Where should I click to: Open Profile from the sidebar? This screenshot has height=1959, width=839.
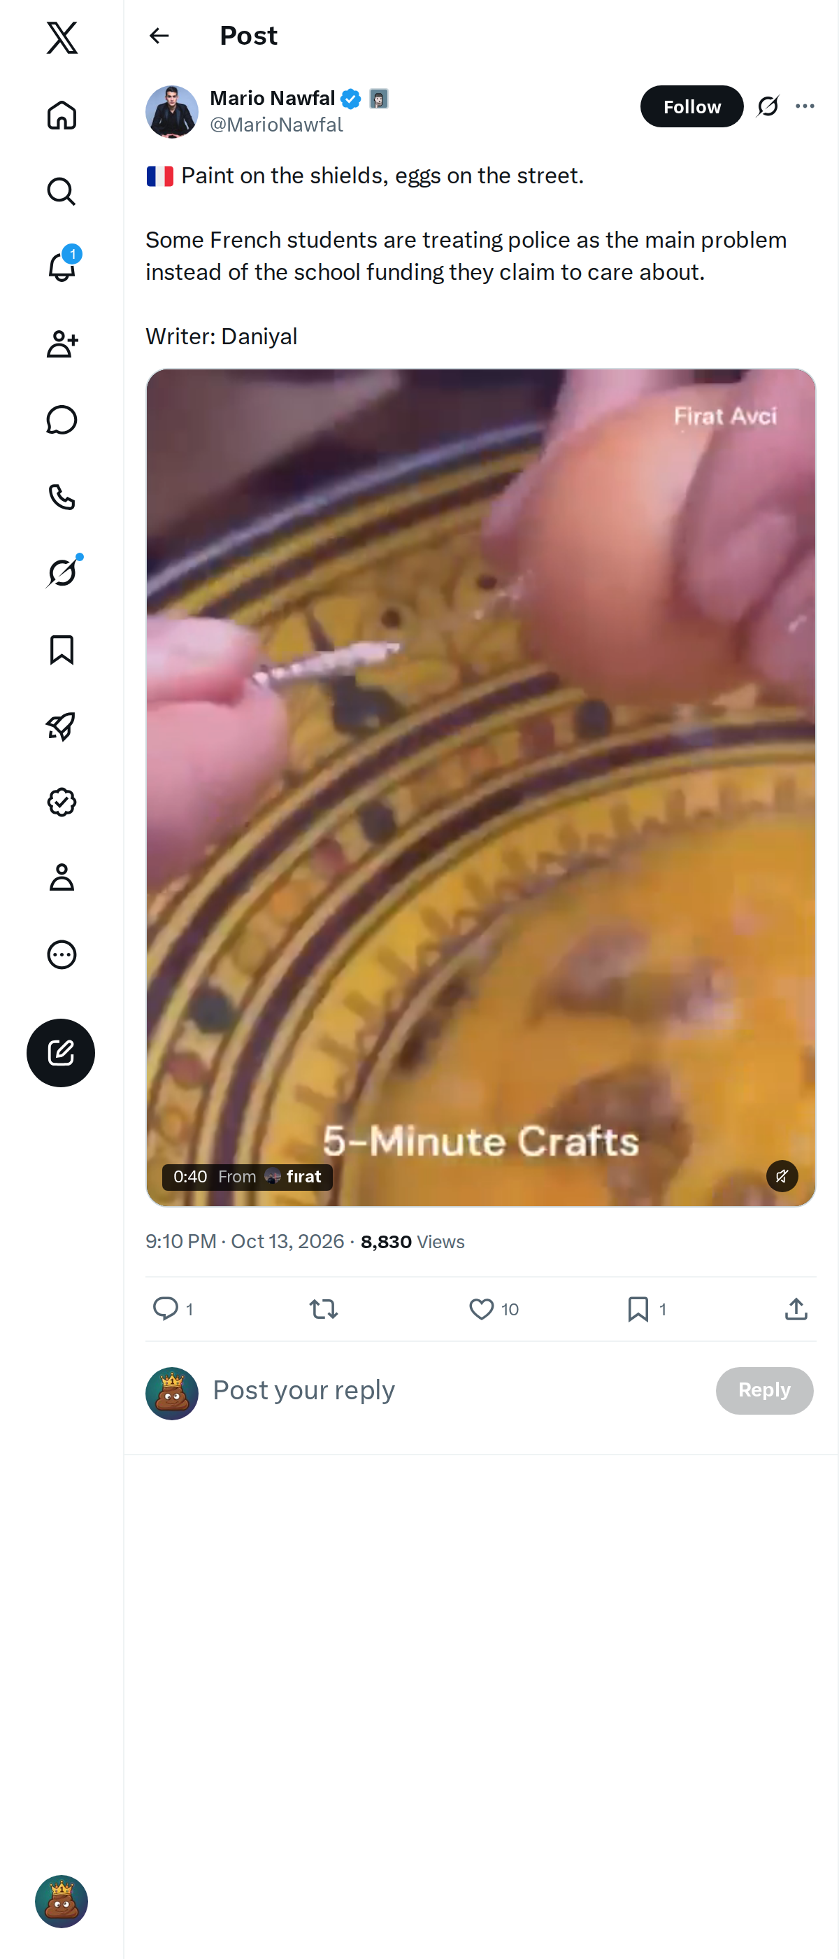[x=62, y=877]
